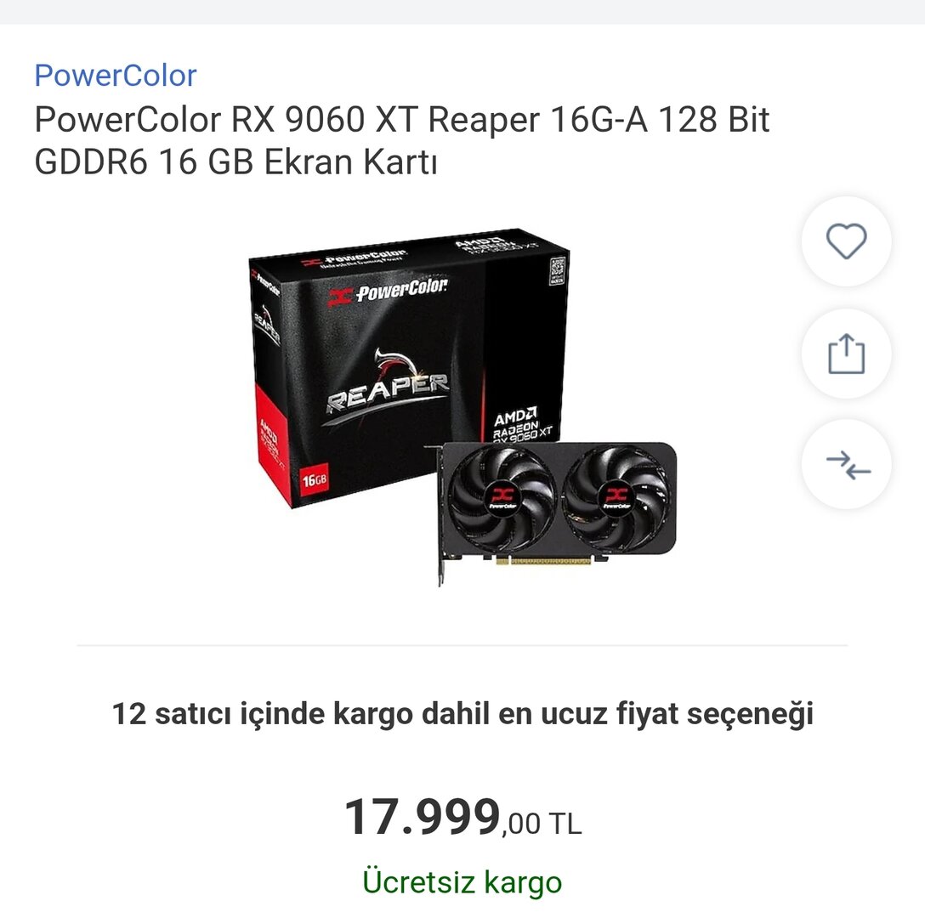Tap the right fan of the graphics card
The image size is (925, 918).
pos(616,498)
